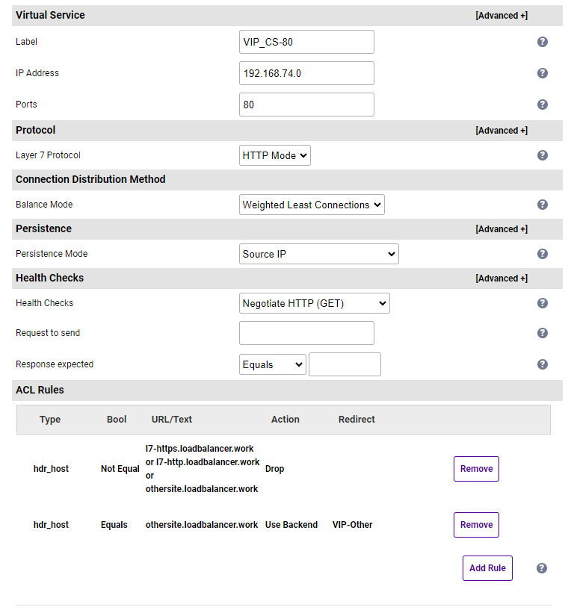Click the help icon next to Label
This screenshot has height=613, width=571.
pyautogui.click(x=543, y=42)
